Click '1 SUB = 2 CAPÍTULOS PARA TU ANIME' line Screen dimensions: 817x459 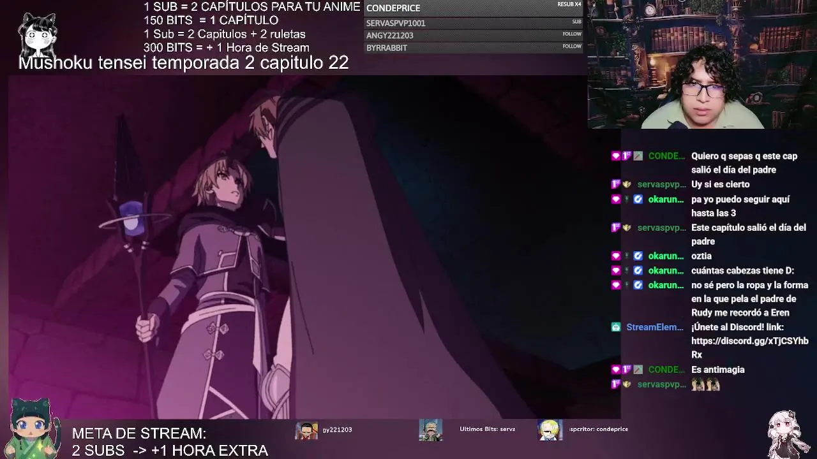[x=251, y=7]
